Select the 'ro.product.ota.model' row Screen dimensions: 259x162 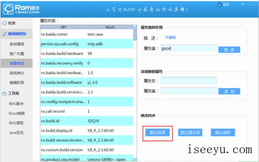coord(87,158)
